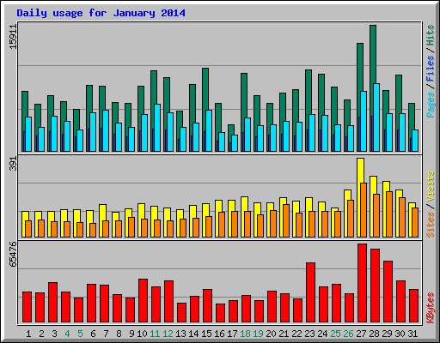Click the 391 visits axis value
Viewport: 440px width, 343px height.
[x=13, y=164]
